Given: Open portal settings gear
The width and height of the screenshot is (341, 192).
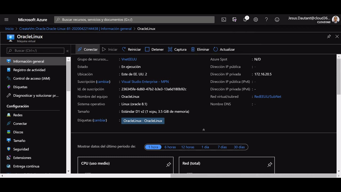Looking at the screenshot, I should pos(256,19).
